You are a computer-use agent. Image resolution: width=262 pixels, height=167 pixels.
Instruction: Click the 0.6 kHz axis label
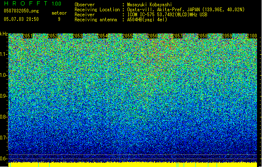pos(4,159)
